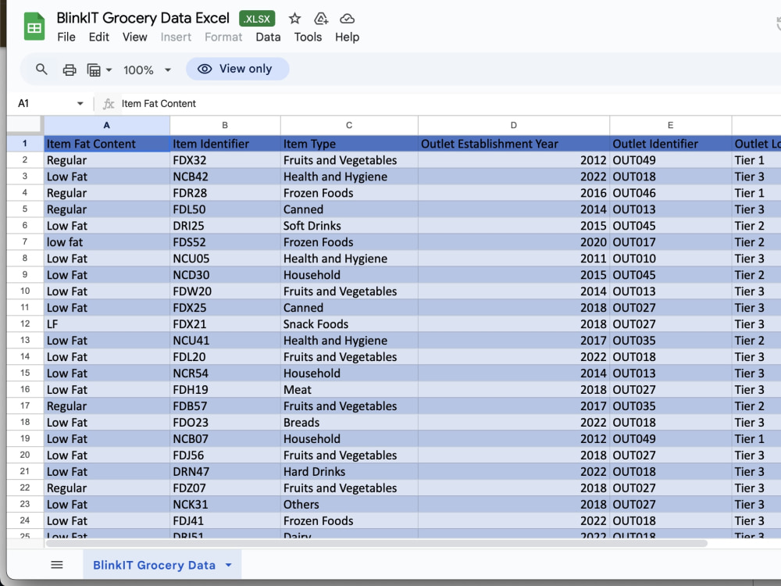Open the Google Sheets home icon

coord(34,27)
